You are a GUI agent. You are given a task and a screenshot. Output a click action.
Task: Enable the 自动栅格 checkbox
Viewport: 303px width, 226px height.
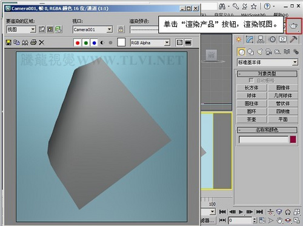[x=251, y=81]
